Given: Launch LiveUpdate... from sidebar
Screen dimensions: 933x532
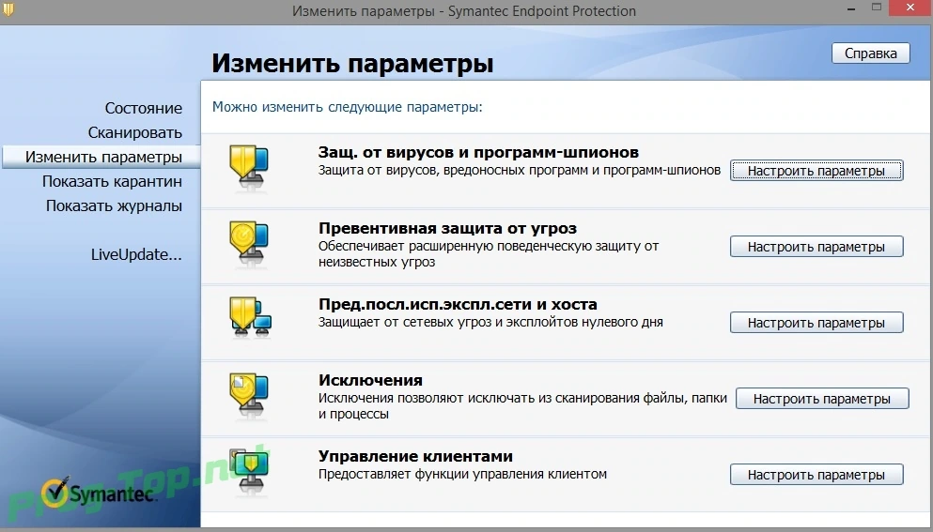Looking at the screenshot, I should [136, 254].
